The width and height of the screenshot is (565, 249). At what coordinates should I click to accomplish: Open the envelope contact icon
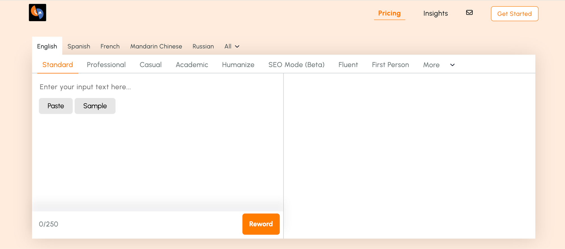(x=469, y=13)
